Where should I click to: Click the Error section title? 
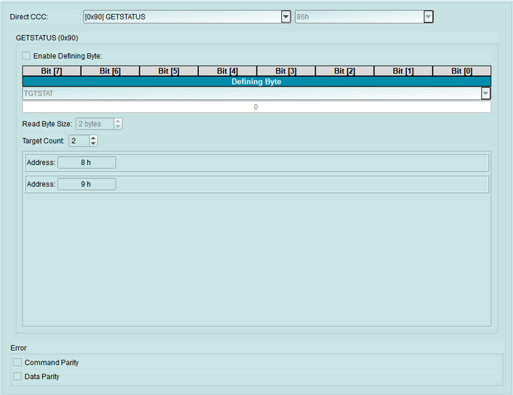(x=18, y=348)
